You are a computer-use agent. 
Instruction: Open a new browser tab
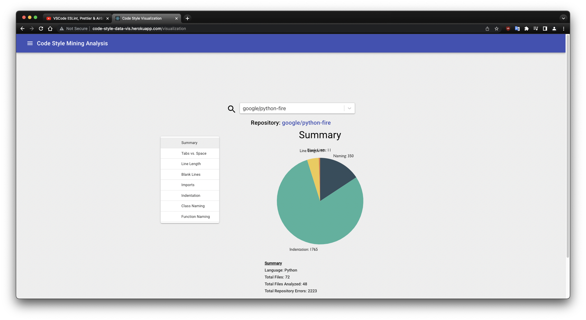coord(187,18)
